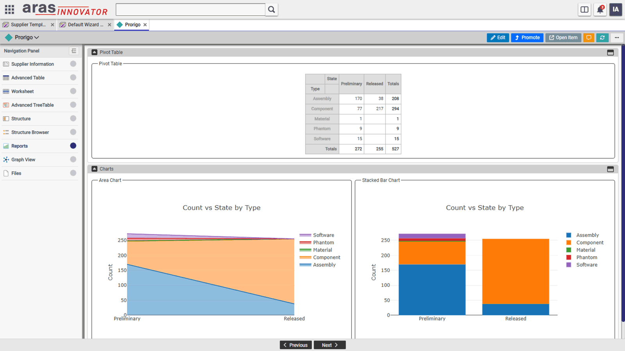The height and width of the screenshot is (351, 625).
Task: Toggle Component in the area chart legend
Action: pyautogui.click(x=320, y=257)
